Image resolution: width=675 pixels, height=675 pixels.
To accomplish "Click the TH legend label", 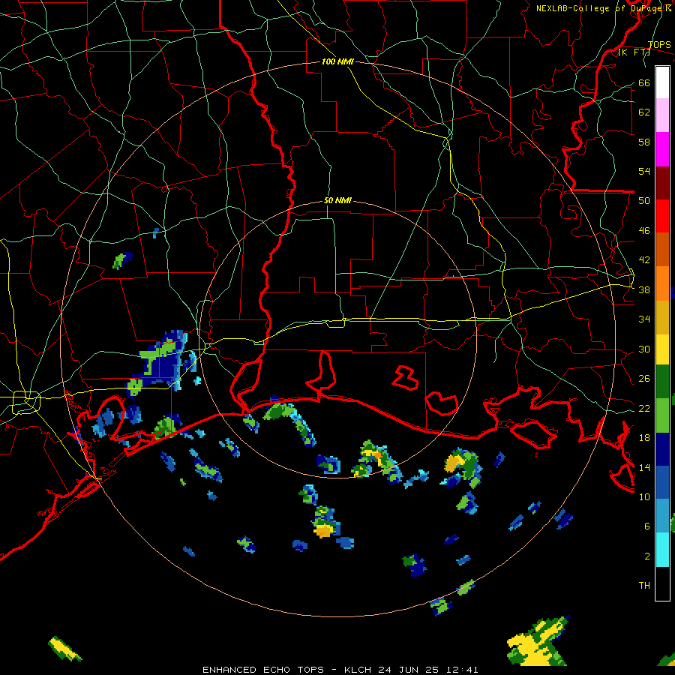I will point(644,586).
